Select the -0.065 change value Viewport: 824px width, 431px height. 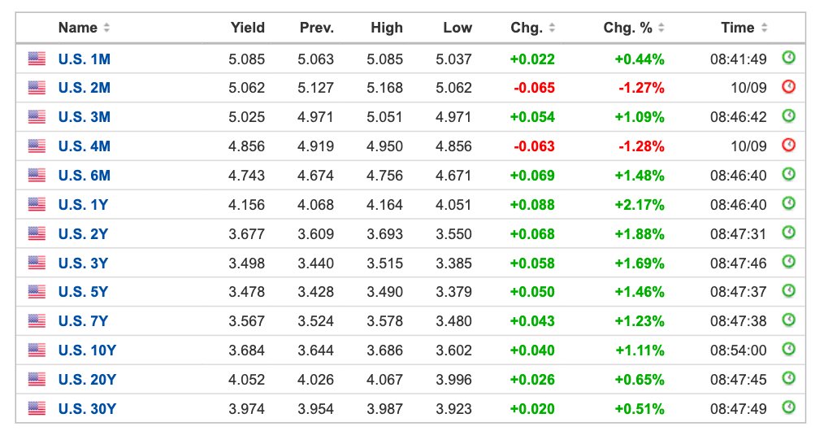click(x=534, y=88)
